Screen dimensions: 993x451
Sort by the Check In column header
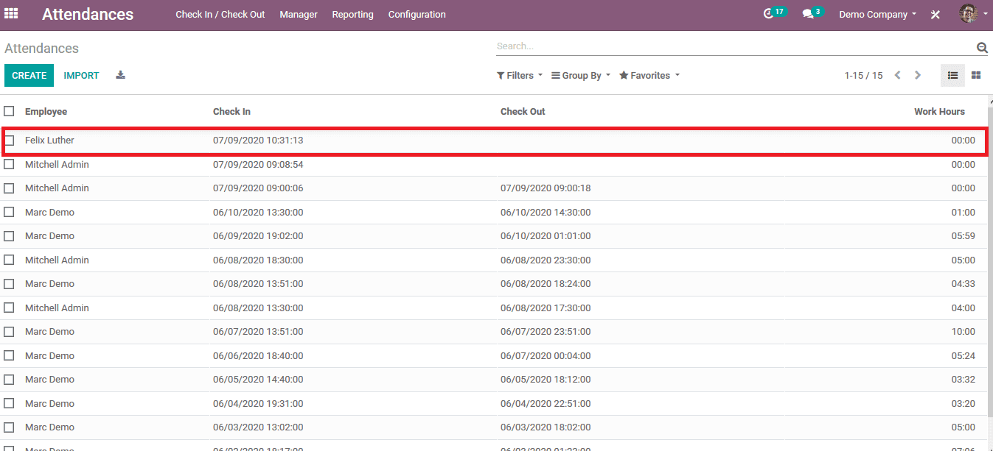point(231,112)
